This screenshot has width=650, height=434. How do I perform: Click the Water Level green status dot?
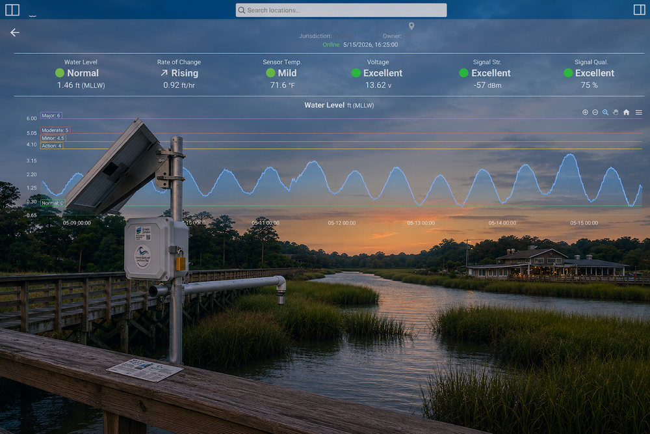click(60, 73)
